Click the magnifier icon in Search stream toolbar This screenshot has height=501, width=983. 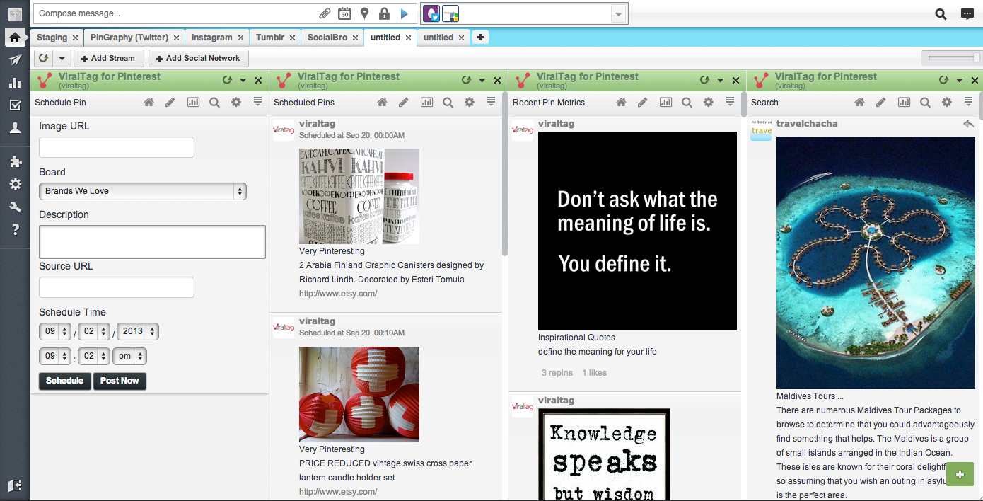pyautogui.click(x=925, y=103)
